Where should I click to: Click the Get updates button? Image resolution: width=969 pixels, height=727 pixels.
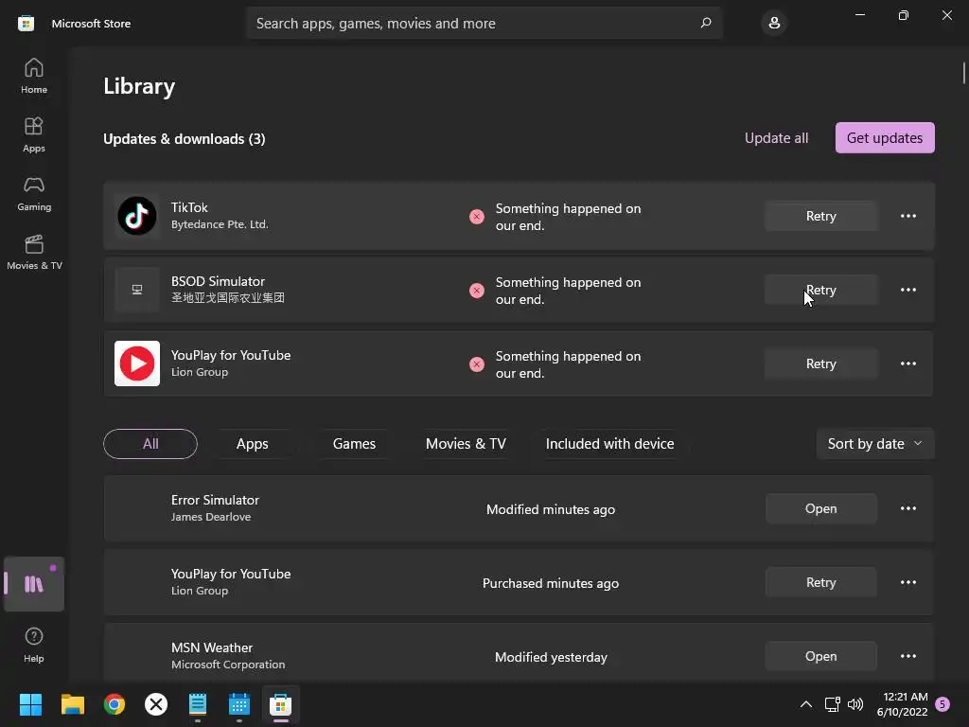pos(885,138)
